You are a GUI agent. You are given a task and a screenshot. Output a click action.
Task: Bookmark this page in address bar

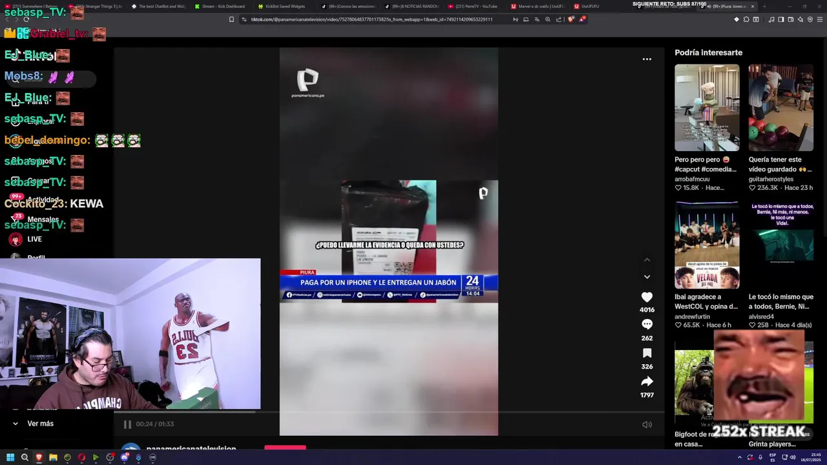pyautogui.click(x=231, y=19)
